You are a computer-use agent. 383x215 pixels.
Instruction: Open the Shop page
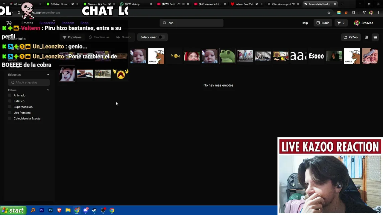[84, 23]
